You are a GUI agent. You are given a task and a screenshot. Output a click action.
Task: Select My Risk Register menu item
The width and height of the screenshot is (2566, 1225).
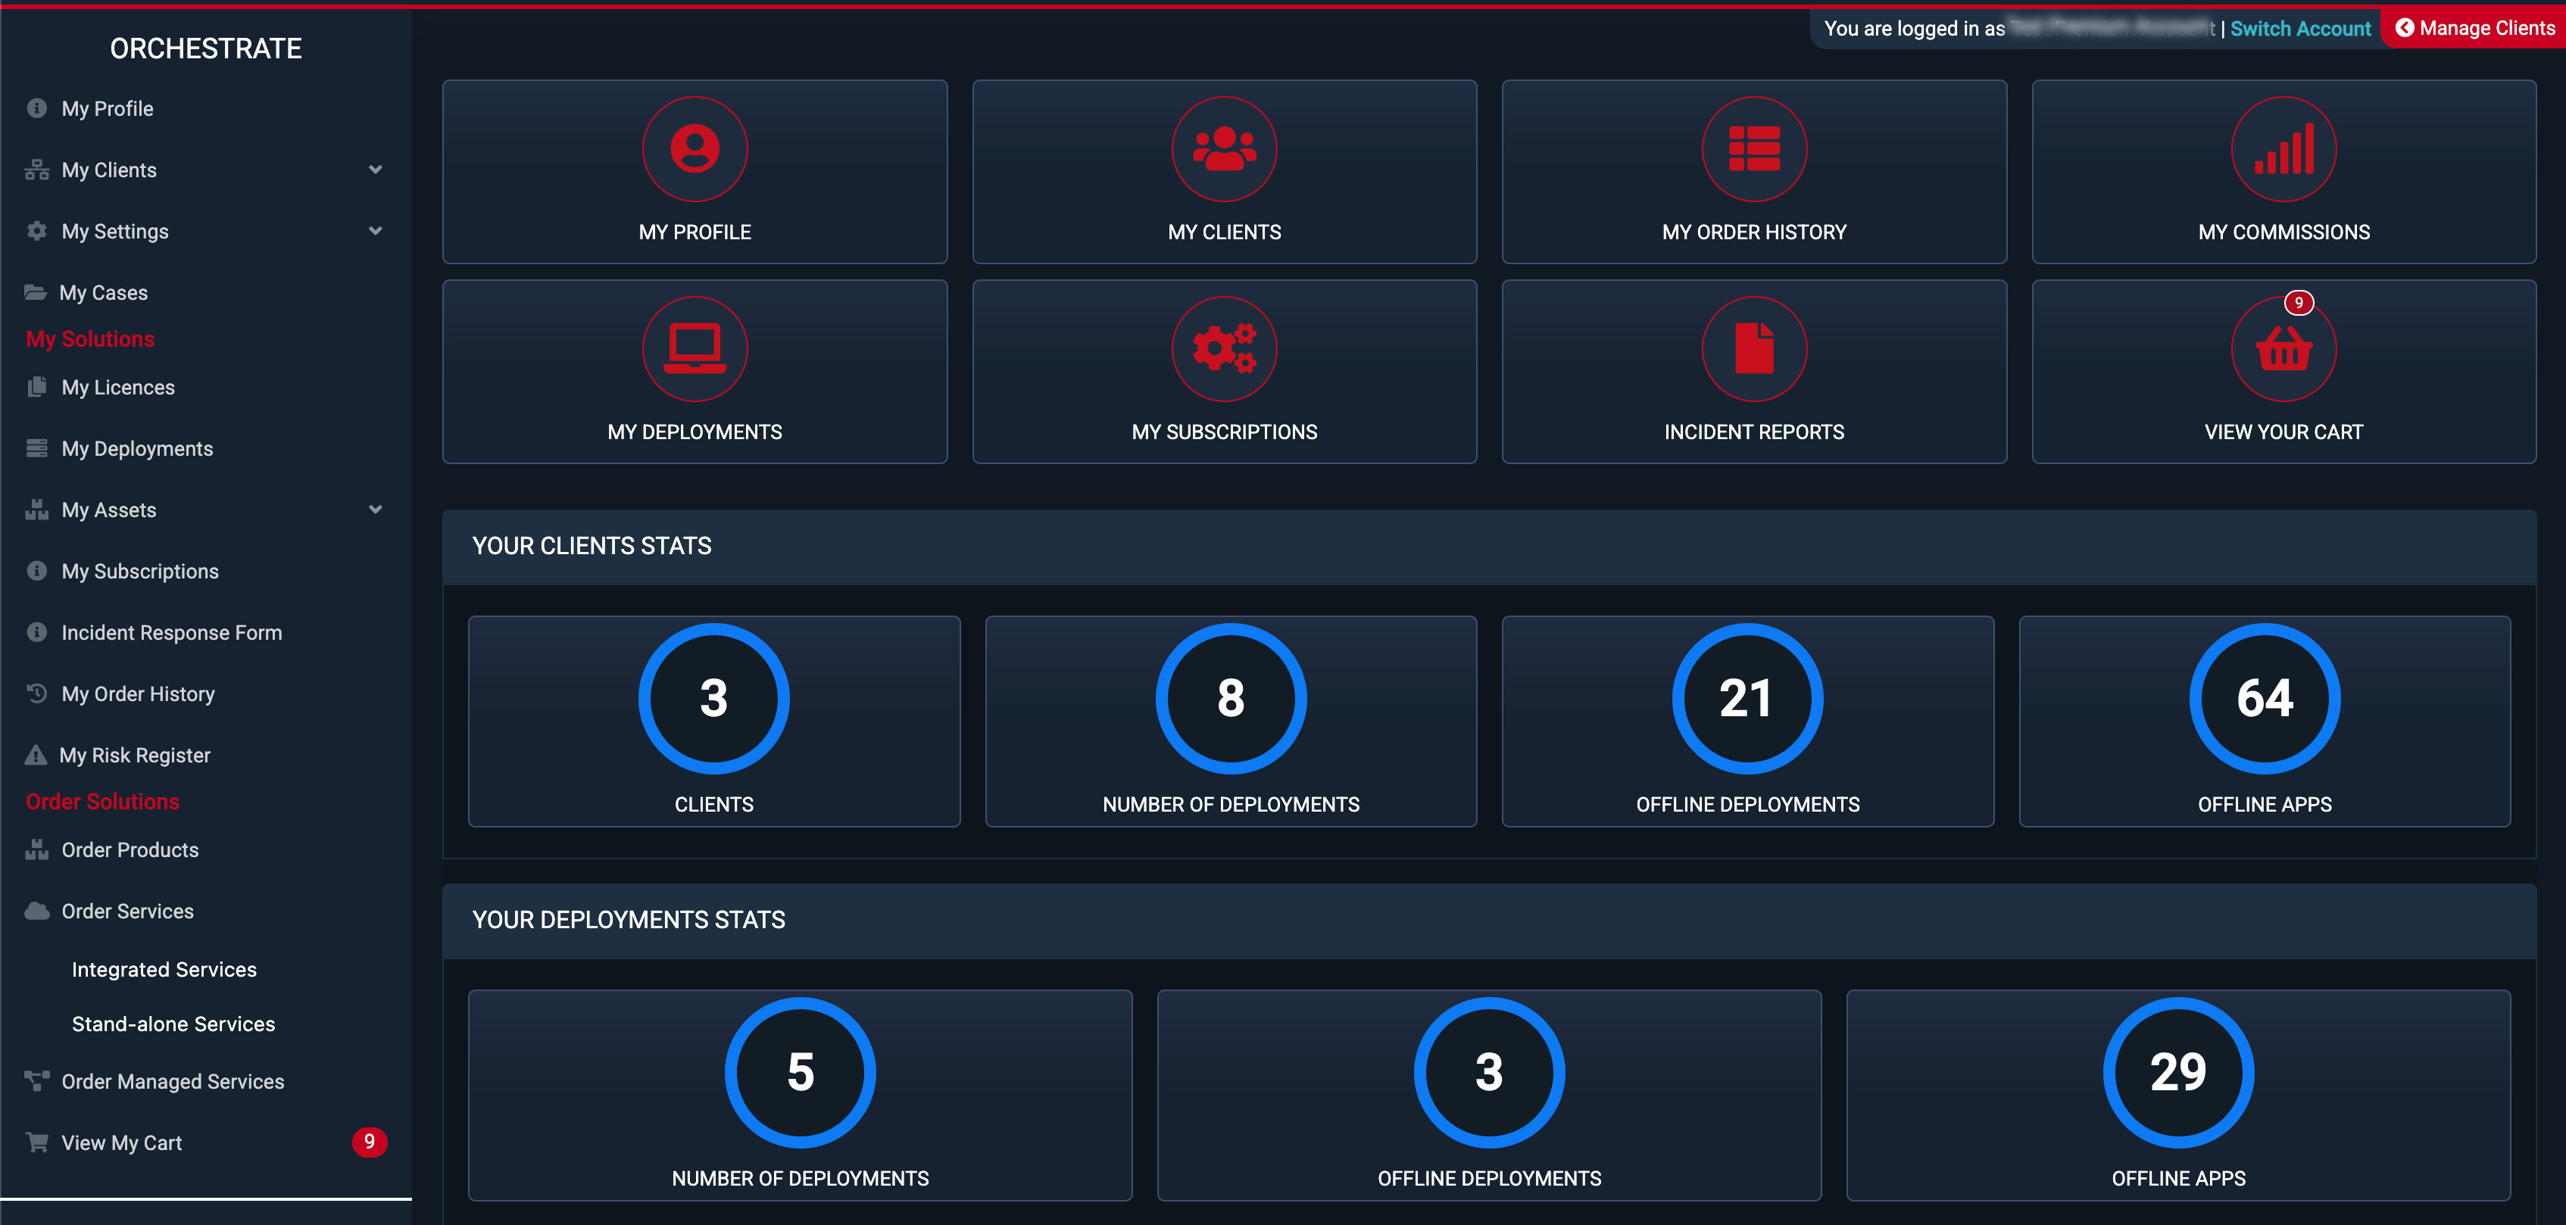135,755
